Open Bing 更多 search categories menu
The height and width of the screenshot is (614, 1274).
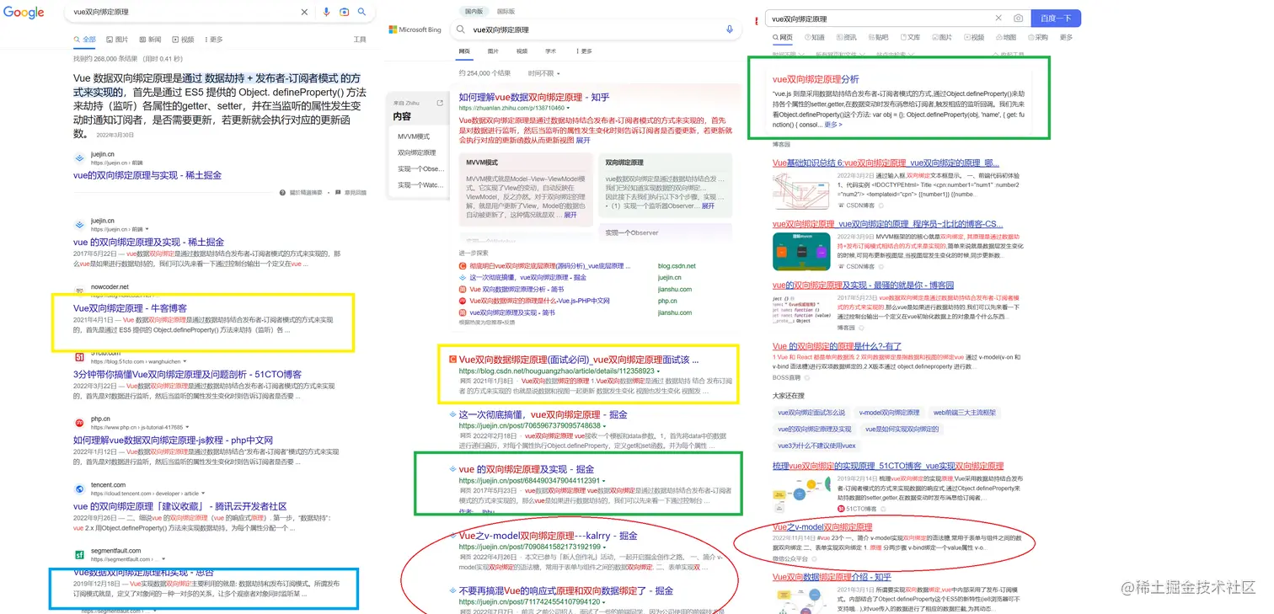pyautogui.click(x=584, y=51)
